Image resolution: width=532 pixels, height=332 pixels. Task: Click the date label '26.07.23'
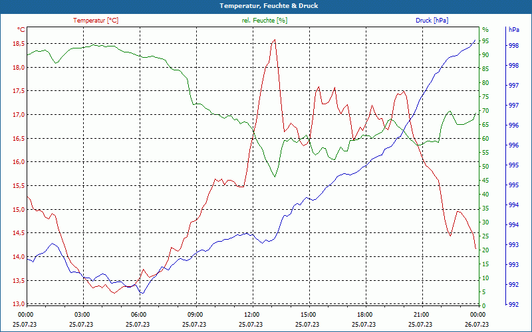477,324
